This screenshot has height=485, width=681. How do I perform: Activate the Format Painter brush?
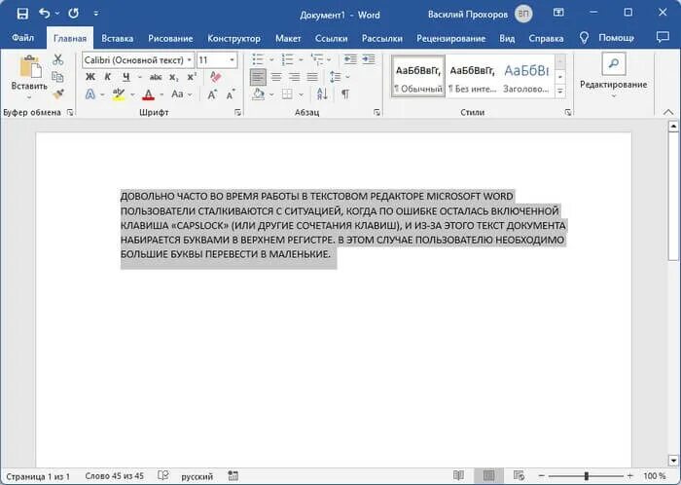(57, 93)
